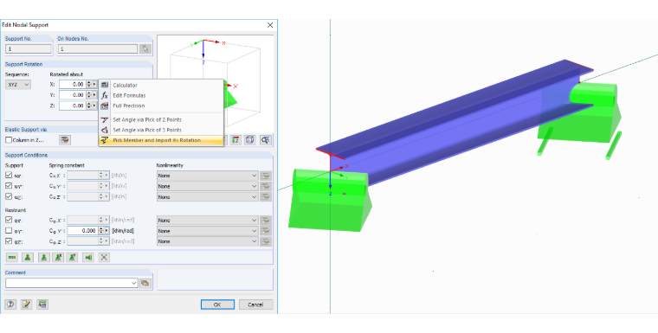Open nonlinearity settings icon for uX' row

(265, 176)
